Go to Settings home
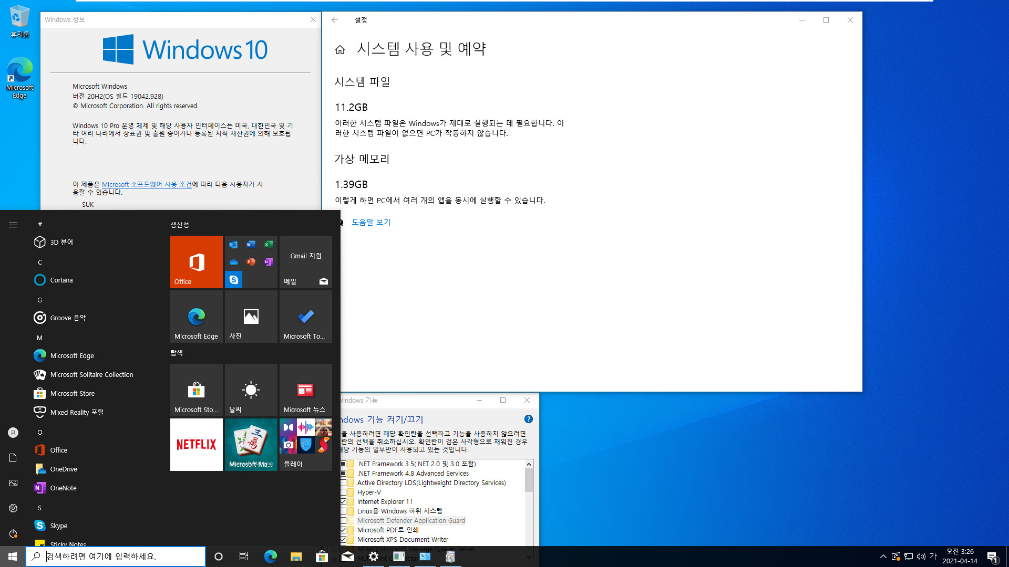This screenshot has width=1009, height=567. pos(340,49)
